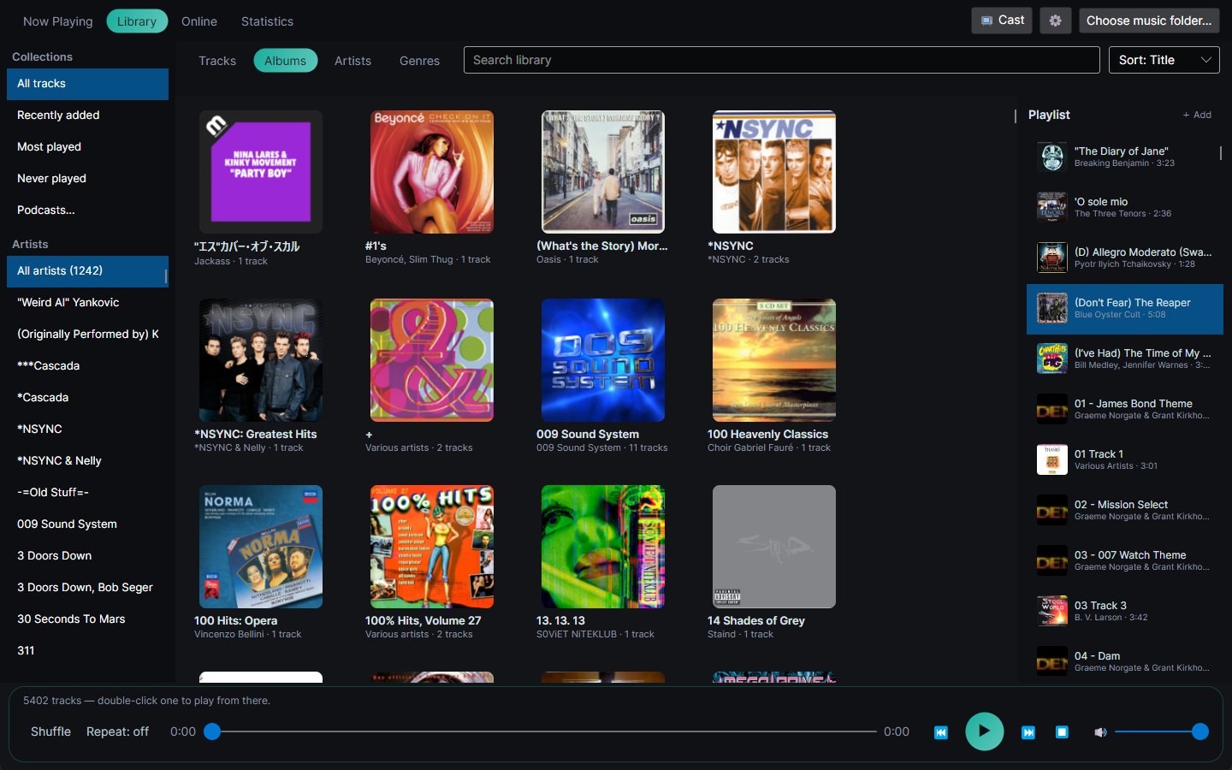The height and width of the screenshot is (770, 1232).
Task: Select artist 3 Doors Down, Bob Seger
Action: [87, 588]
